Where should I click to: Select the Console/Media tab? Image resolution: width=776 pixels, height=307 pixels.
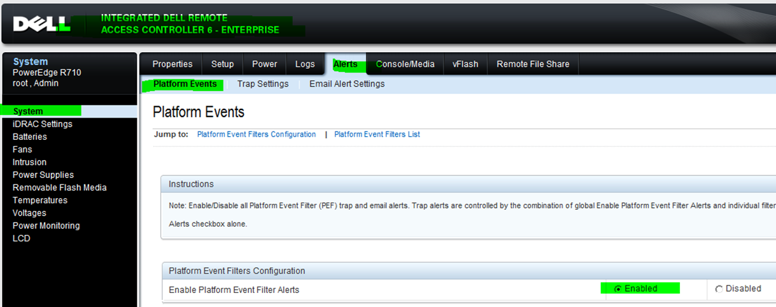[x=405, y=64]
